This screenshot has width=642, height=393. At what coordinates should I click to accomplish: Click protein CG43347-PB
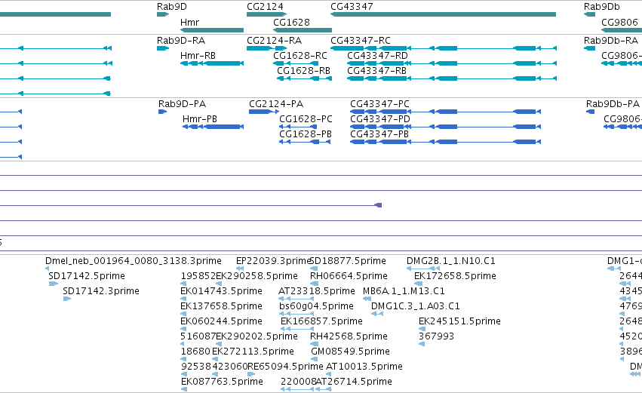[445, 142]
